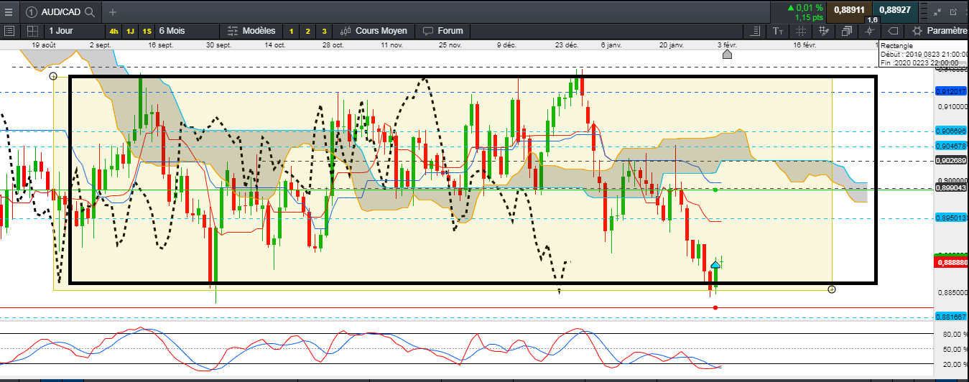This screenshot has width=969, height=382.
Task: Switch to 4h timeframe shortcut
Action: [114, 31]
